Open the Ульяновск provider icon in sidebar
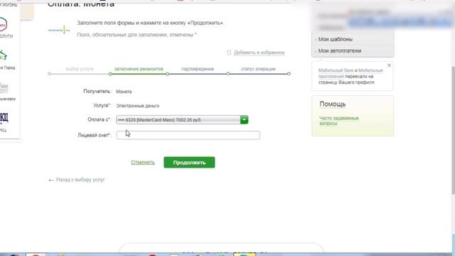The height and width of the screenshot is (256, 455). [x=4, y=87]
